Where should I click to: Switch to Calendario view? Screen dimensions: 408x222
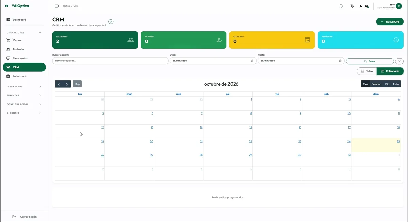(x=390, y=71)
